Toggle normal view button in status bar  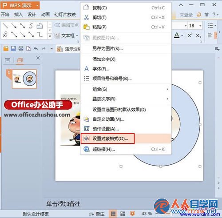[113, 214]
